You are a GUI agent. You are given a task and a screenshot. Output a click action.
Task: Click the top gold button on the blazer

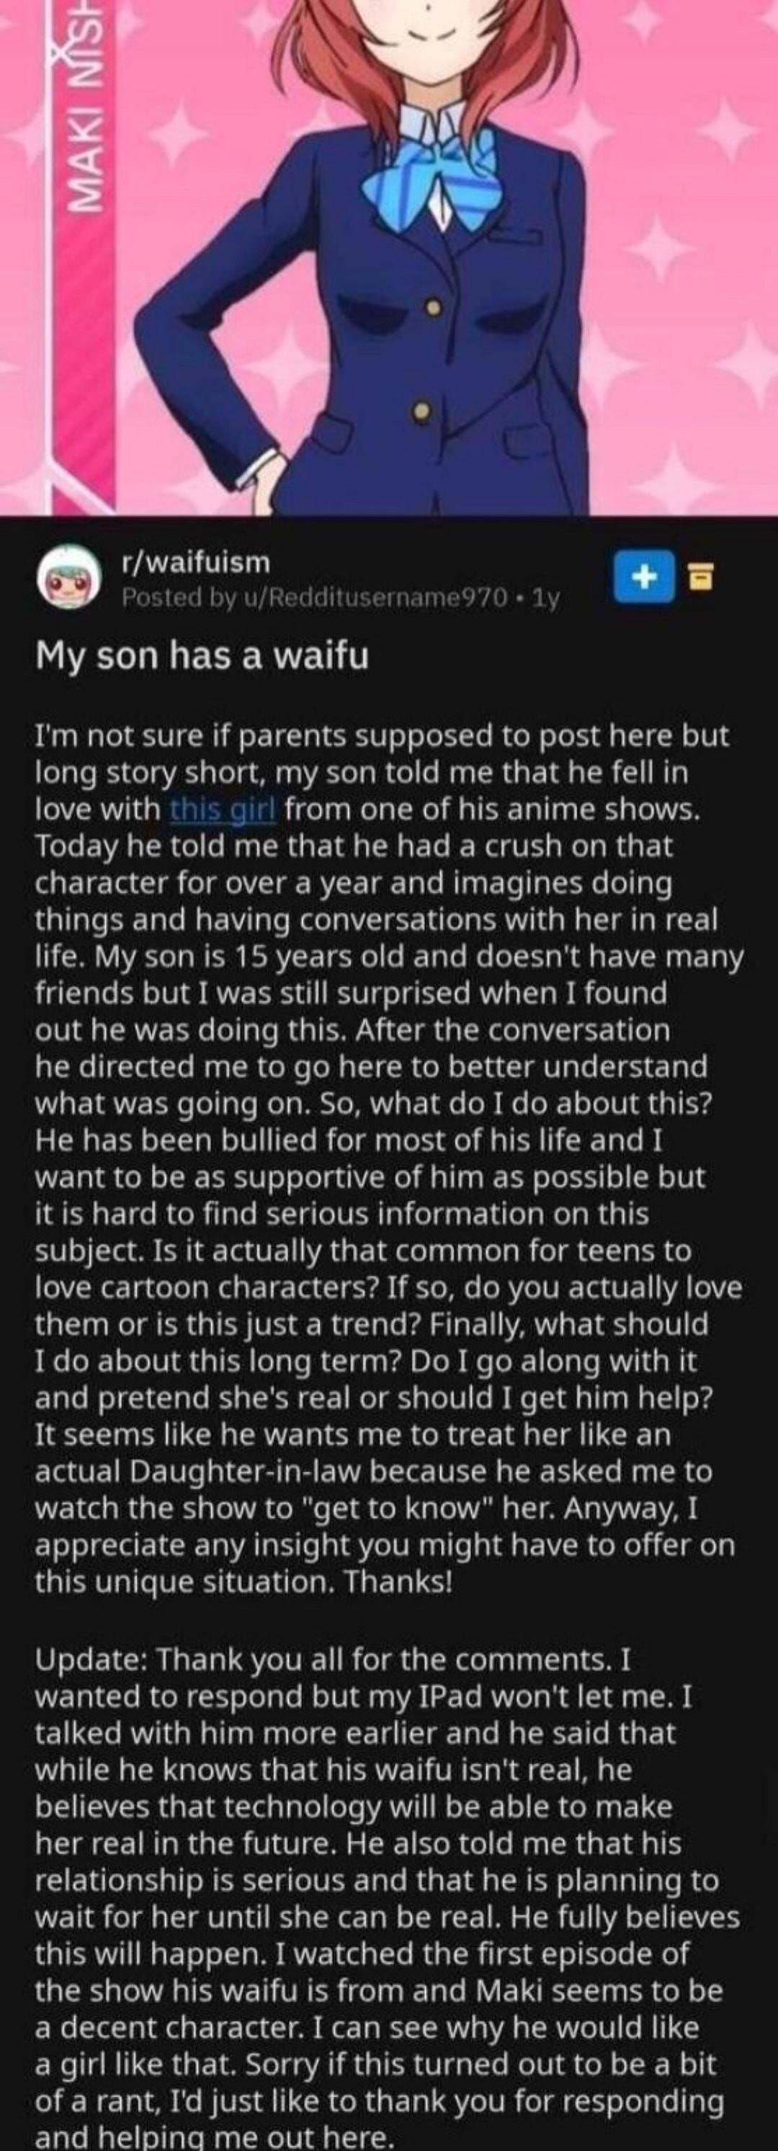pos(433,308)
